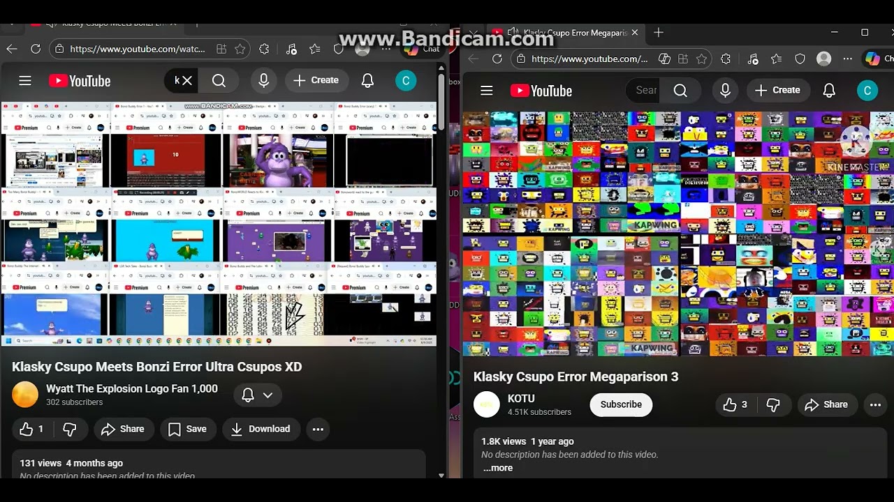This screenshot has height=502, width=894.
Task: Dislike the Klasky Csupo Meets Bonzi Error video
Action: click(x=70, y=429)
